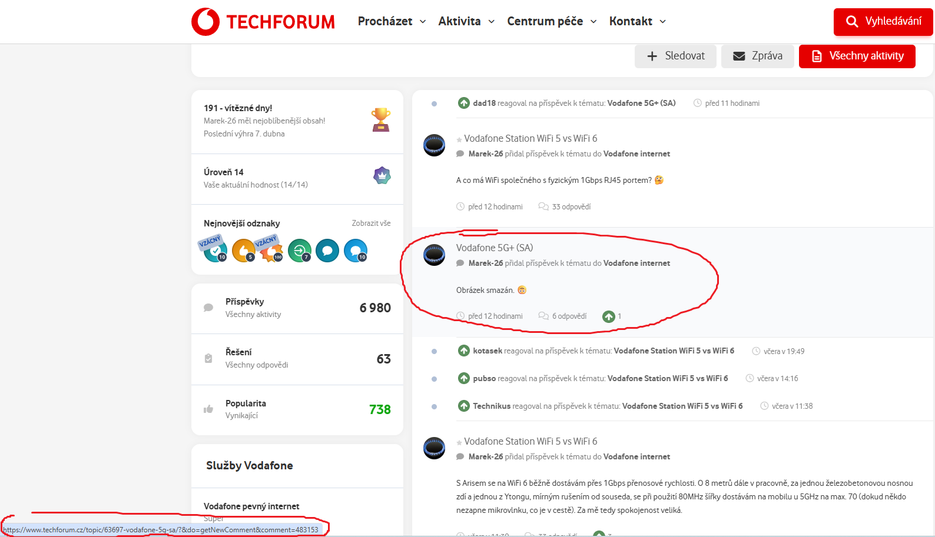
Task: Click the 738 popularity value
Action: 380,409
